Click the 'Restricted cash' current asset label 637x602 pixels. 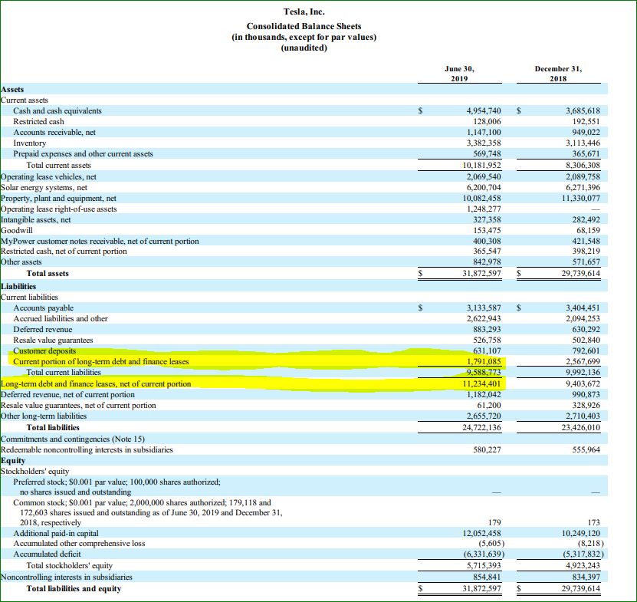(x=38, y=121)
